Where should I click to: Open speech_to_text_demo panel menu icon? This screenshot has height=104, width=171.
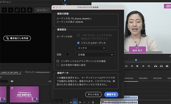point(20,72)
